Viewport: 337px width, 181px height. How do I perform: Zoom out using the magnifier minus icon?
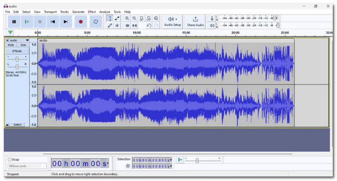[134, 18]
